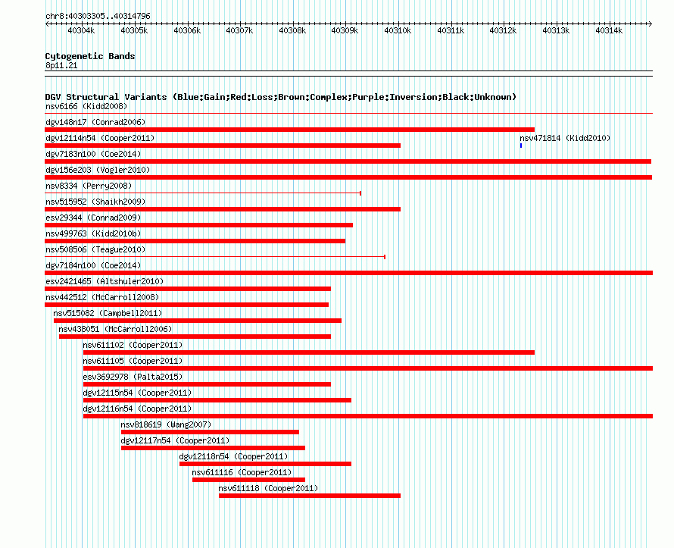Open dgv12115n54 (Cooper2011) label
Image resolution: width=674 pixels, height=548 pixels.
pos(138,393)
